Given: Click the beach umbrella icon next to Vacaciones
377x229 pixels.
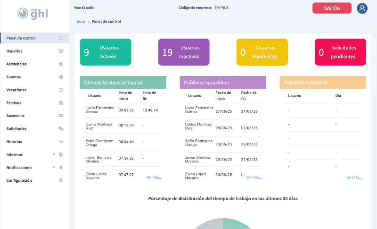Looking at the screenshot, I should pyautogui.click(x=61, y=90).
